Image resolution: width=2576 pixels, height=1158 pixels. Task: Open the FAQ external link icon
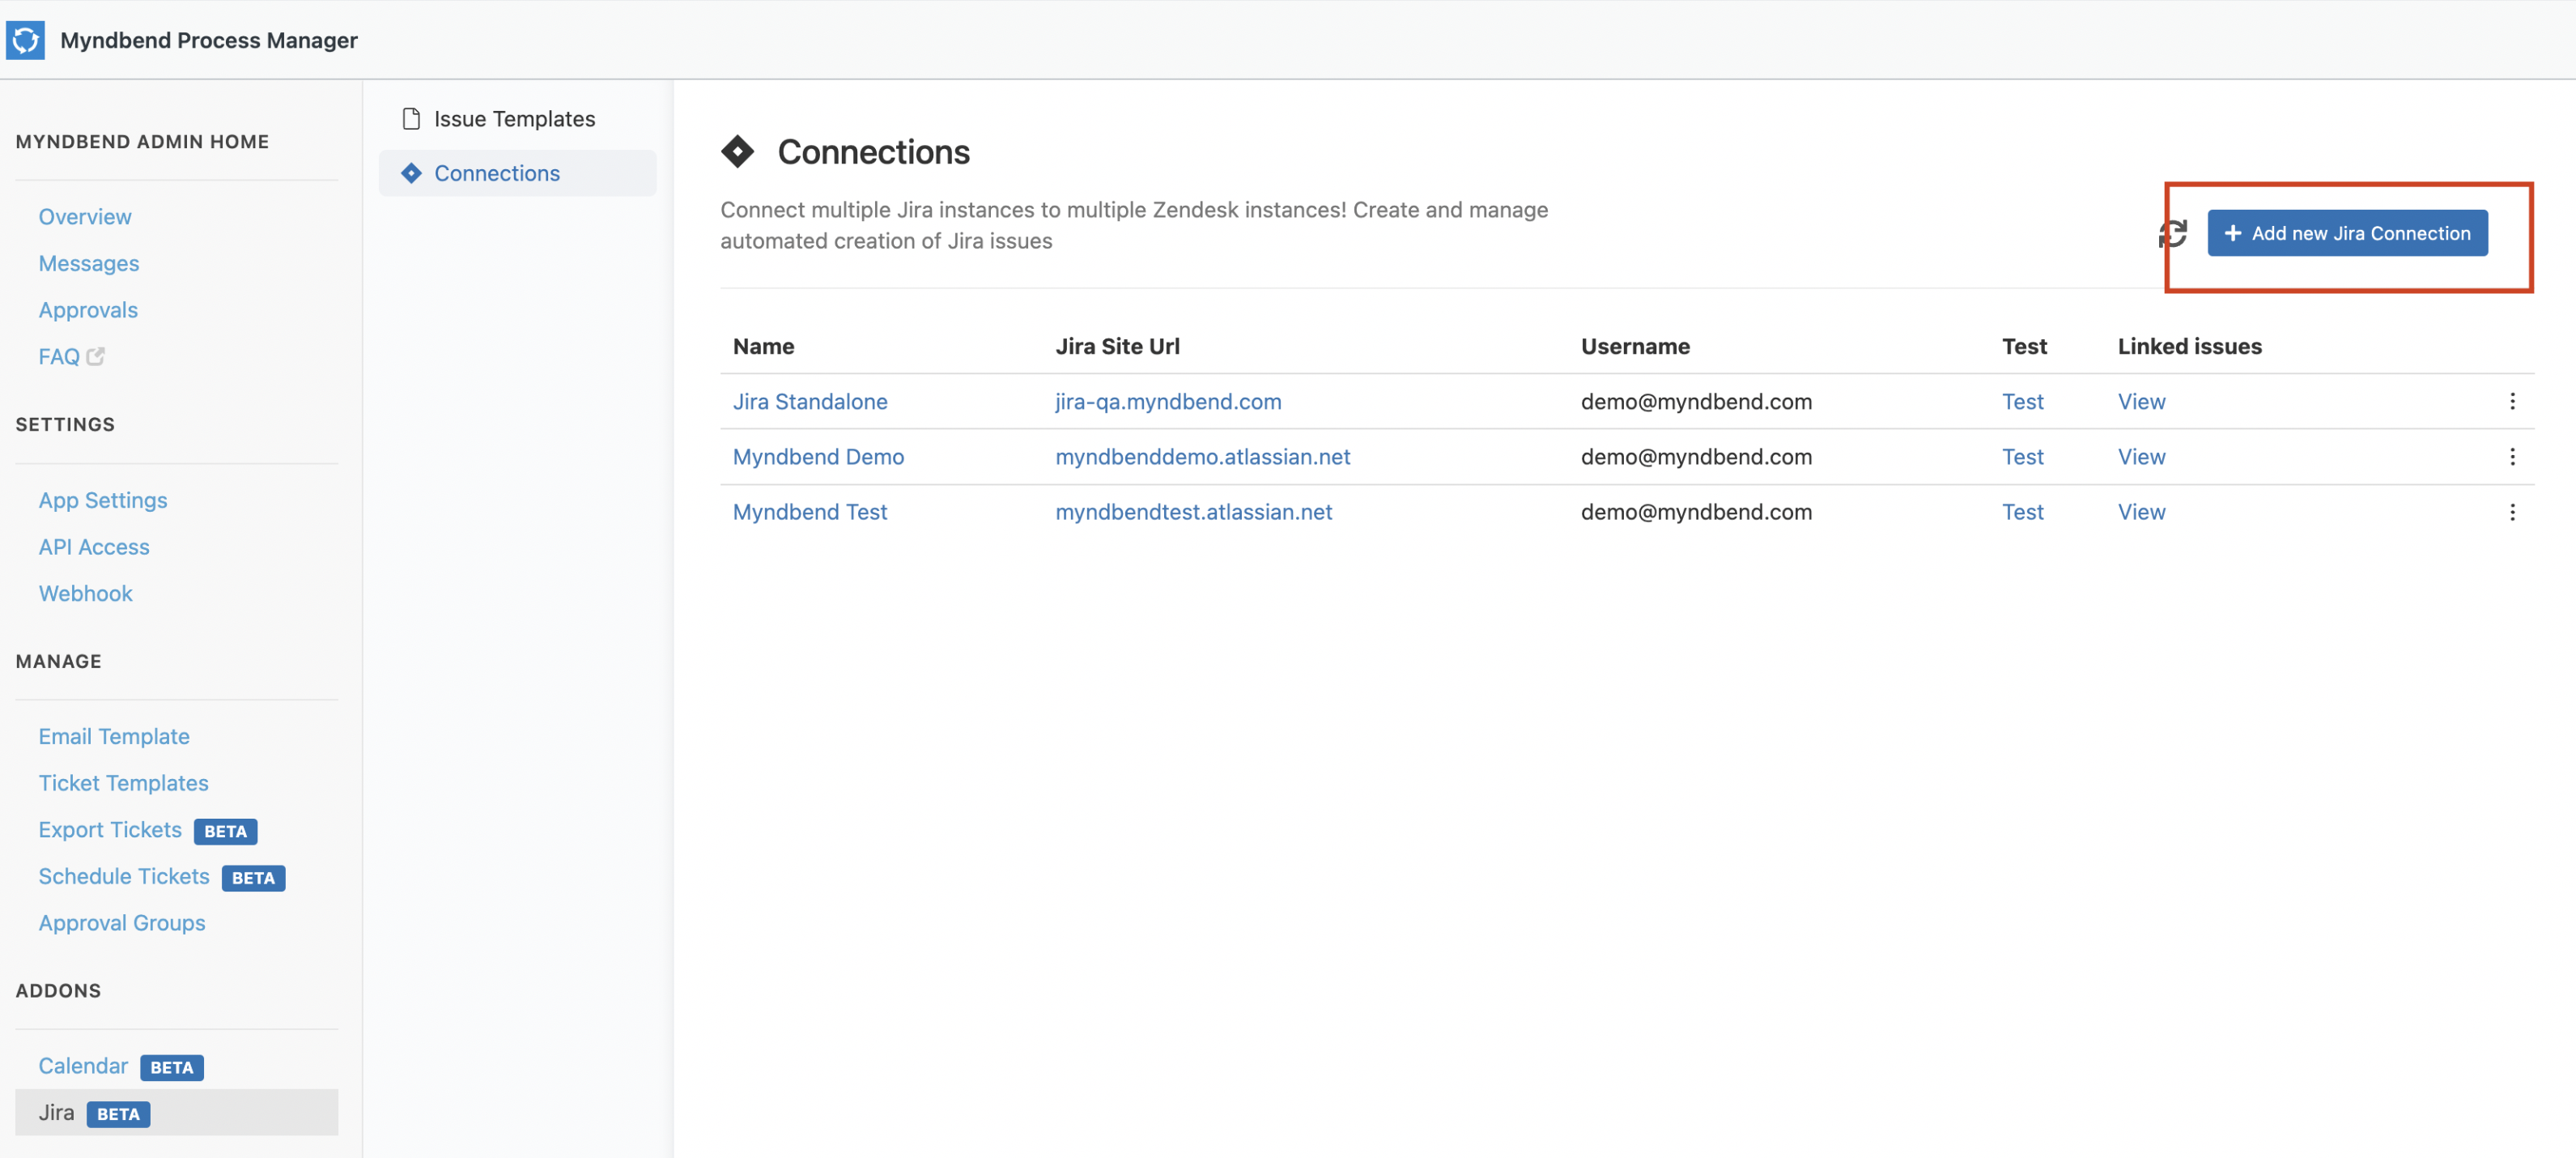coord(96,356)
